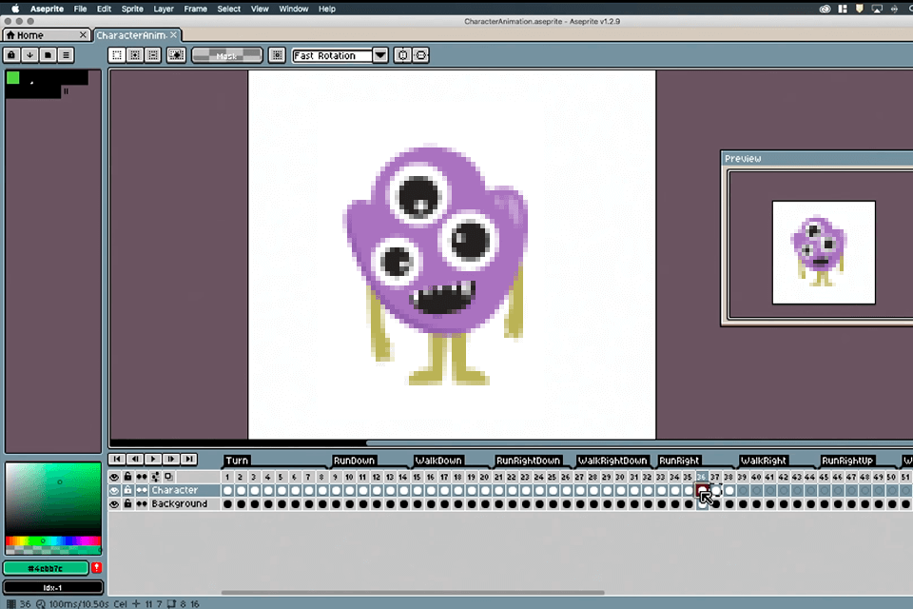The width and height of the screenshot is (913, 609).
Task: Click the play animation button
Action: click(153, 459)
